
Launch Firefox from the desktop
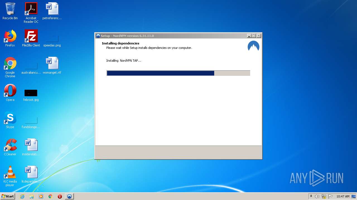[x=10, y=39]
